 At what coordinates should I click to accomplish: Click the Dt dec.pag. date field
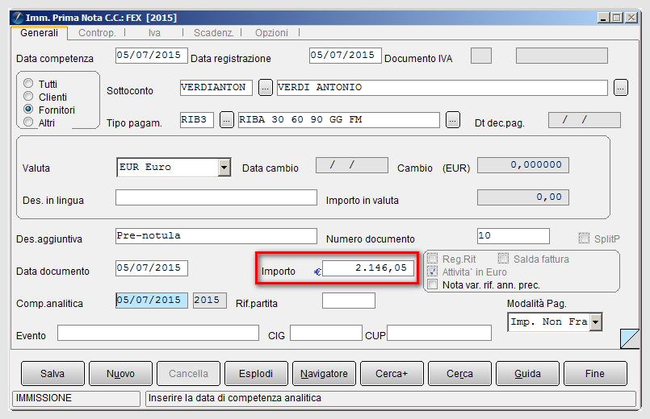(585, 120)
